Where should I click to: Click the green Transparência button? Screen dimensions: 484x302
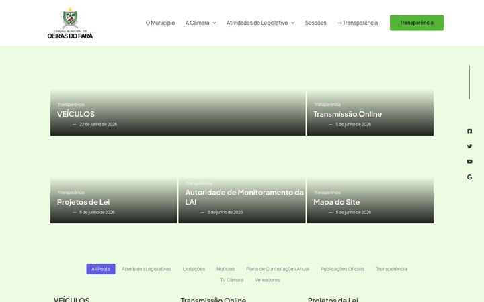click(416, 23)
